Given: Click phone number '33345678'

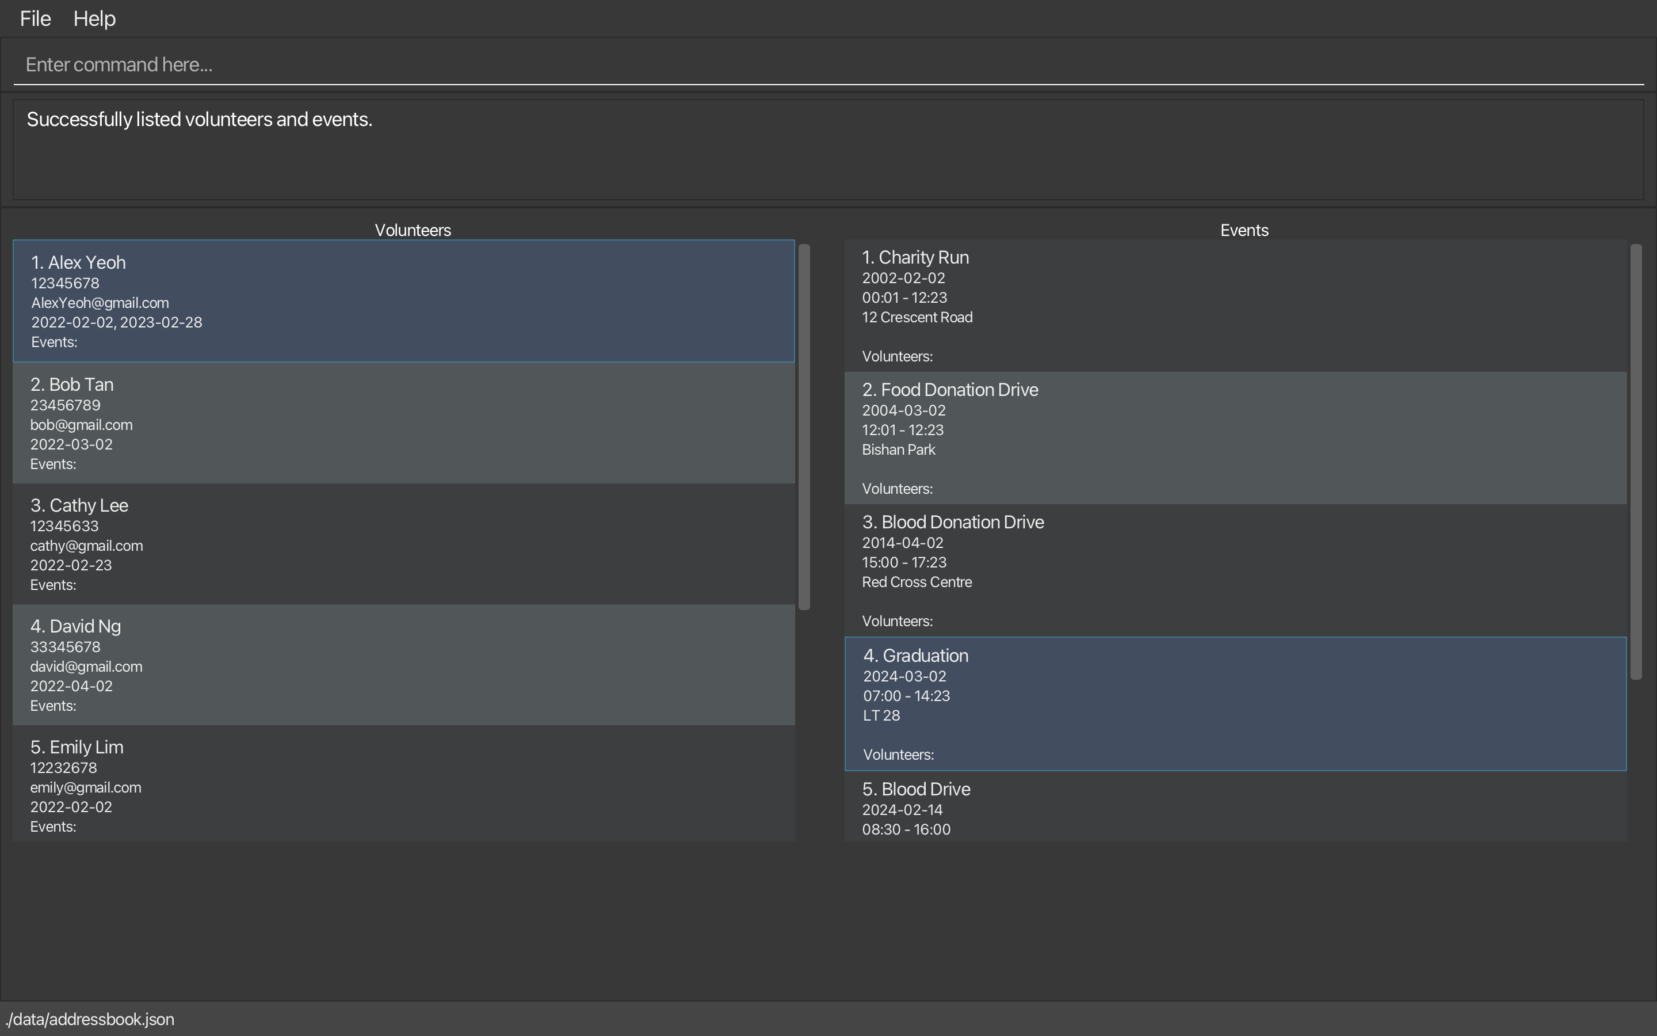Looking at the screenshot, I should (65, 647).
